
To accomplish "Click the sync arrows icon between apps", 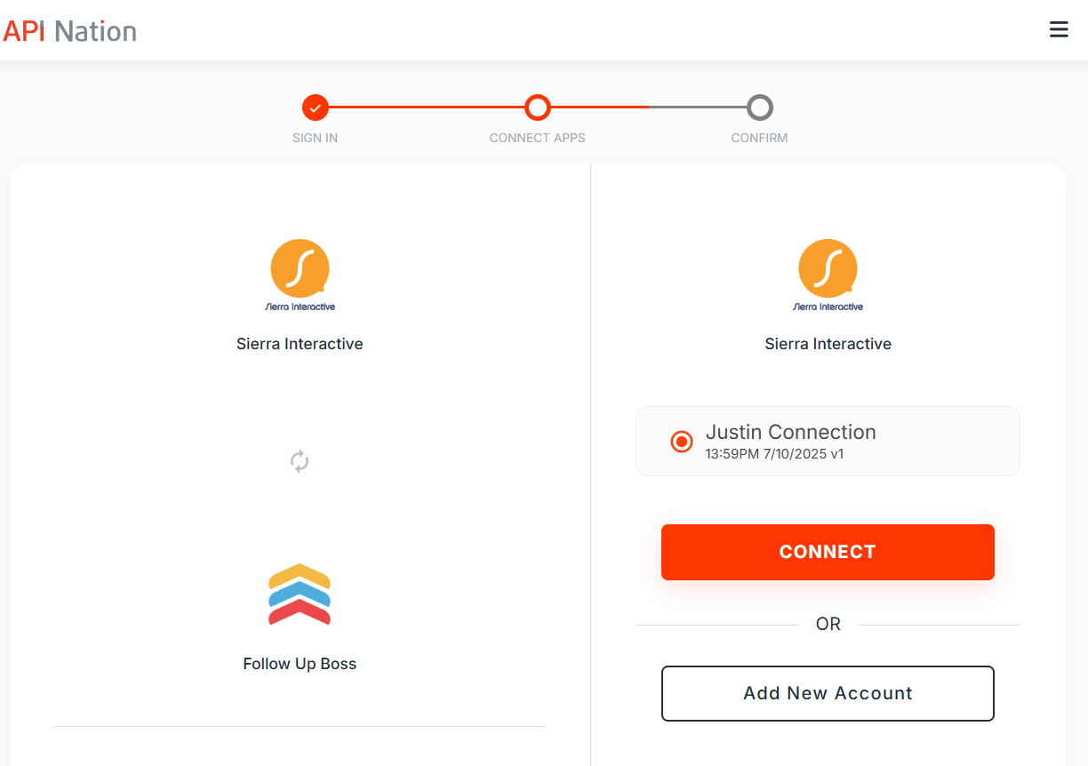I will tap(300, 461).
